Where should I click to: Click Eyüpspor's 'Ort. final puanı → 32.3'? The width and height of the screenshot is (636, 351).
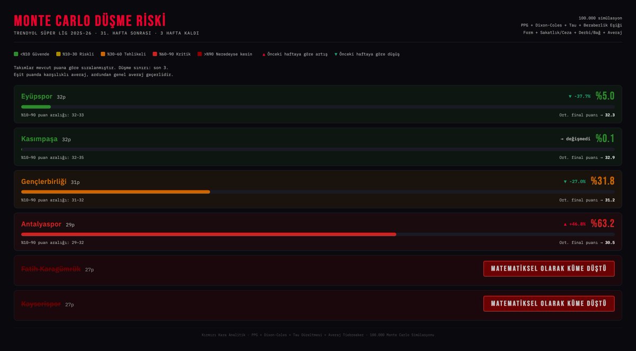tap(587, 115)
